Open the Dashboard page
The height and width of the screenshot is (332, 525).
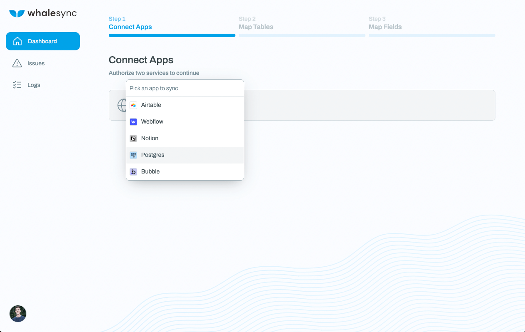[x=43, y=41]
